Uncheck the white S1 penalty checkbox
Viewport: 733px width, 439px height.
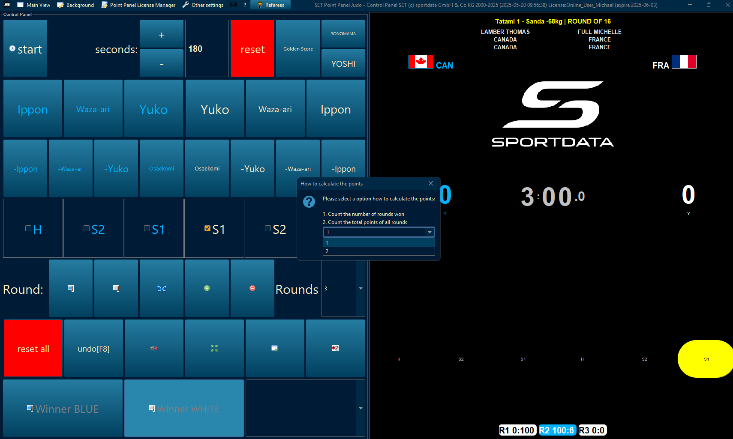[x=207, y=228]
